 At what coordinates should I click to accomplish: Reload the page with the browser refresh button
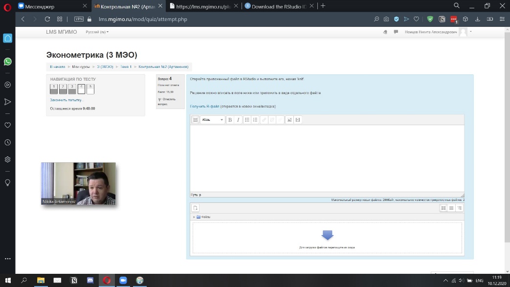[47, 19]
